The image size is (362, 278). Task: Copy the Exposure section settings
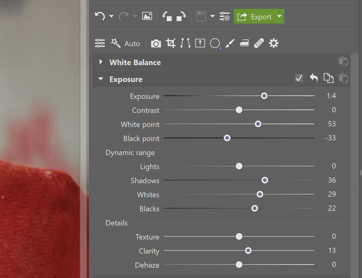(329, 78)
